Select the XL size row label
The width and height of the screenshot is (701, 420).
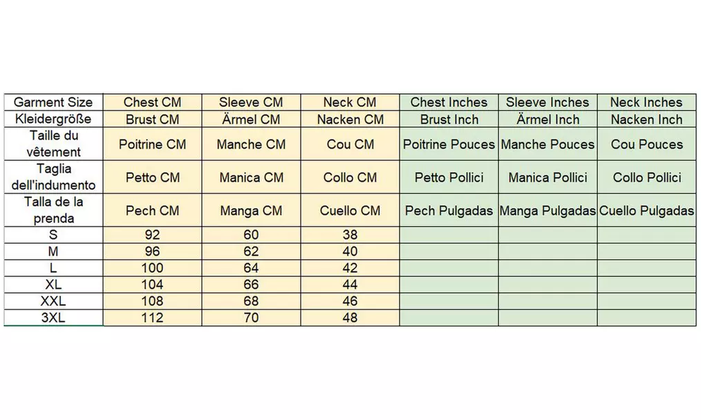(x=53, y=285)
